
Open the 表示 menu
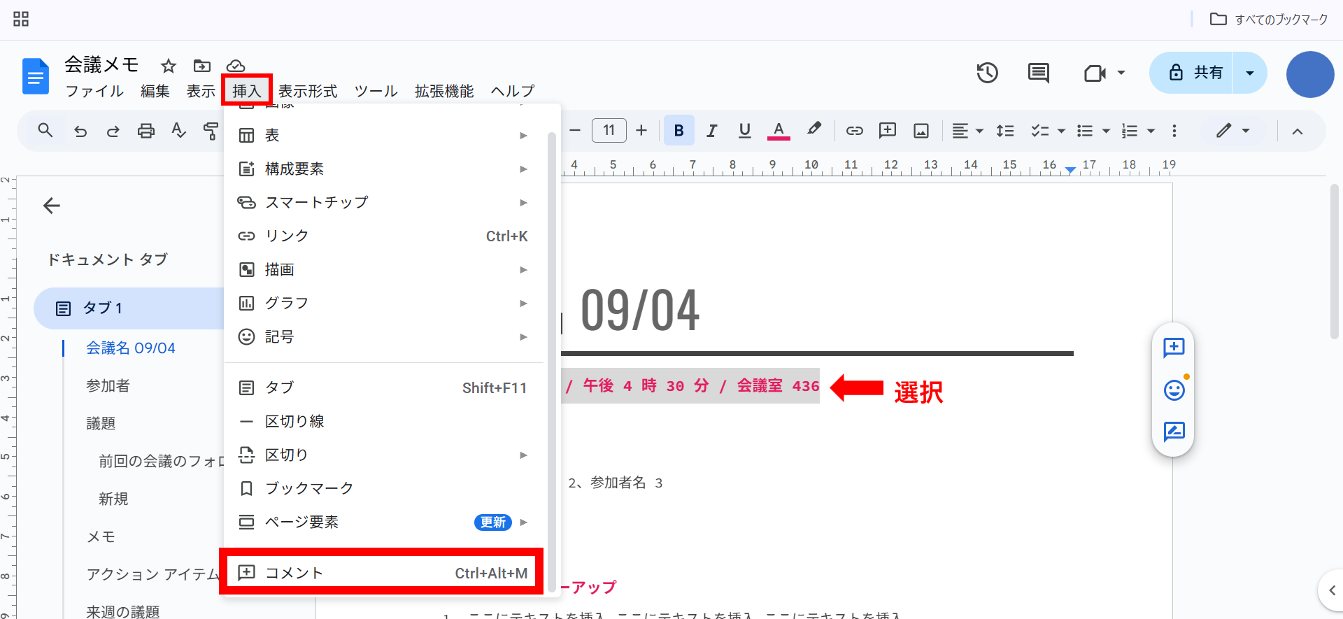201,91
